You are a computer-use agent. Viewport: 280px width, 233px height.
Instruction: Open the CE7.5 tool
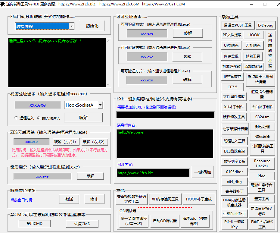(232, 87)
